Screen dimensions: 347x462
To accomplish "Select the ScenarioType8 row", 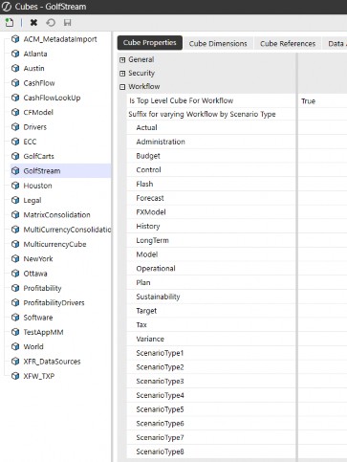I will 211,451.
